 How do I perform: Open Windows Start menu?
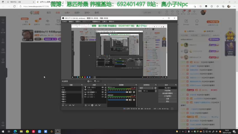3,132
